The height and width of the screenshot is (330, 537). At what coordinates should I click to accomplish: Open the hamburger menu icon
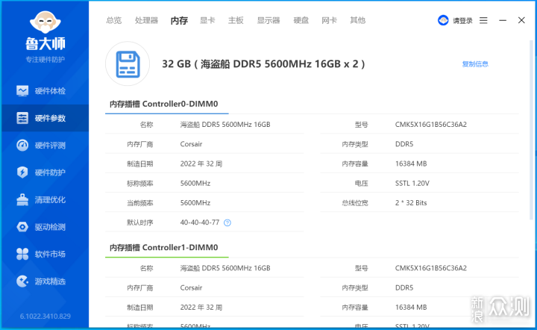pos(483,20)
